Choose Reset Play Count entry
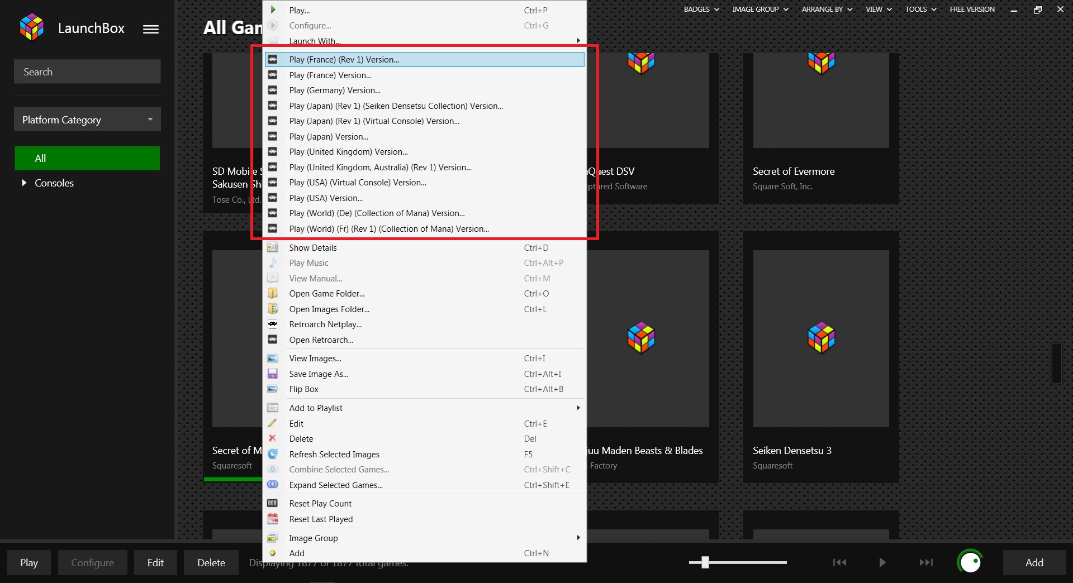This screenshot has width=1073, height=583. tap(425, 503)
